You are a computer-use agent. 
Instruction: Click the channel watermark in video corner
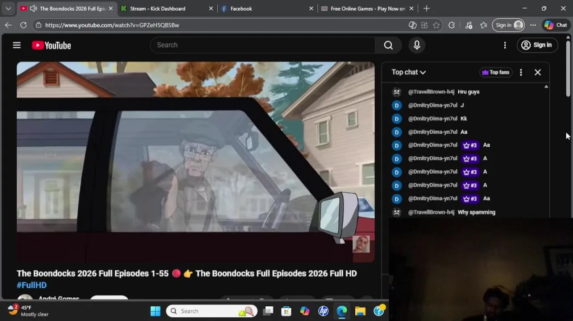coord(361,244)
